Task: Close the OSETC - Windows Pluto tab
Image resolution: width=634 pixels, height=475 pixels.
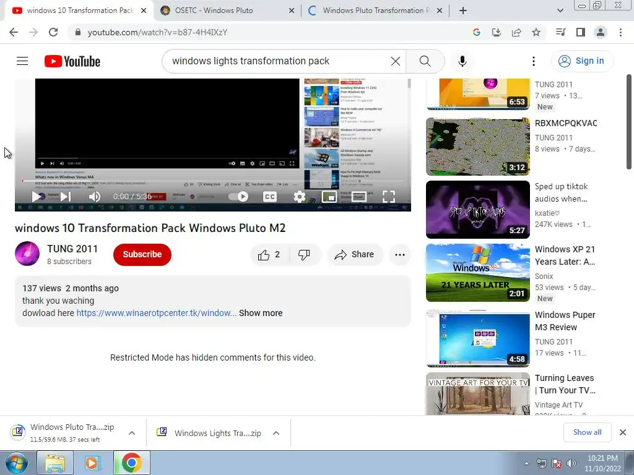Action: coord(291,11)
